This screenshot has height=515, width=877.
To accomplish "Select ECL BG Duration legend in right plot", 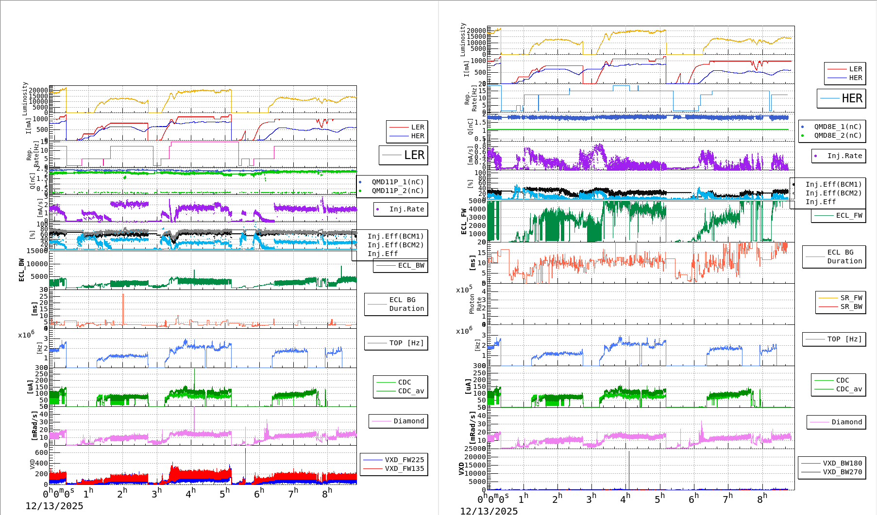I will 834,257.
